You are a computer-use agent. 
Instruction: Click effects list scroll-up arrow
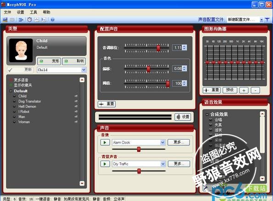tap(262, 114)
